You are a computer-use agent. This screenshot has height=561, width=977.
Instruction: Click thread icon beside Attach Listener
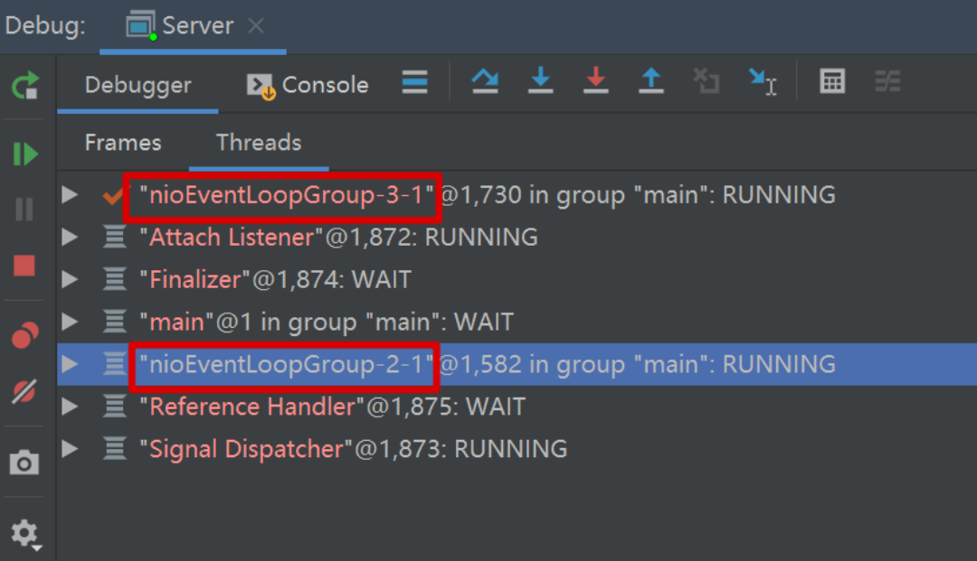[115, 237]
